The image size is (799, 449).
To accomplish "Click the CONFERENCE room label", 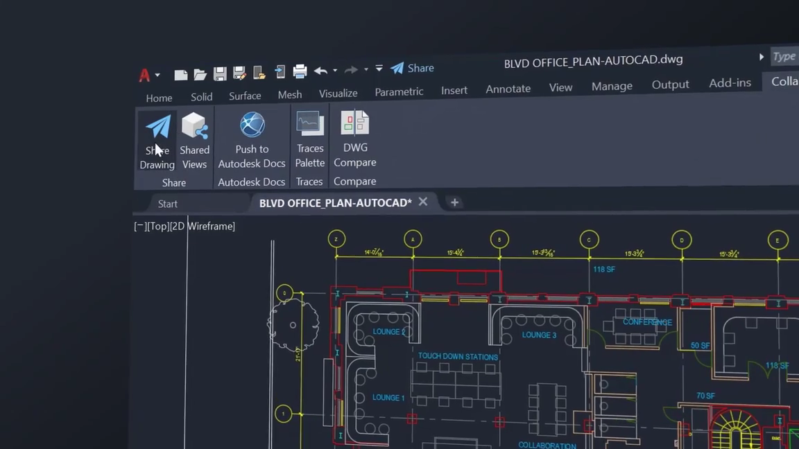I will [647, 322].
